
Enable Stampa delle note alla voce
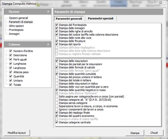point(57,38)
